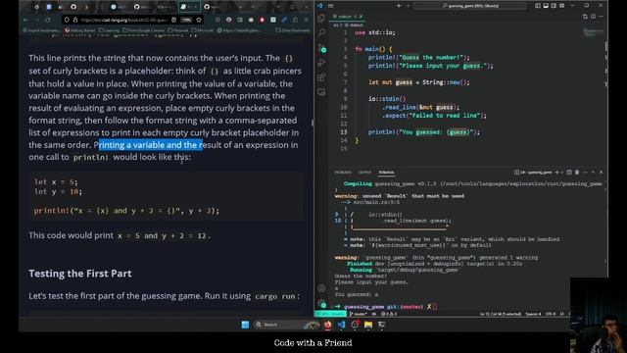Open the Getting Started bookmark
The height and width of the screenshot is (353, 627).
tap(80, 30)
